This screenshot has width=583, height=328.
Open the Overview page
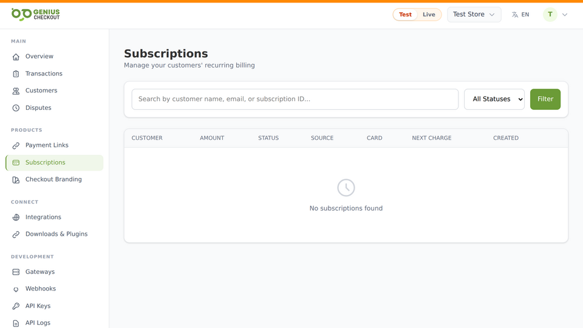tap(54, 56)
